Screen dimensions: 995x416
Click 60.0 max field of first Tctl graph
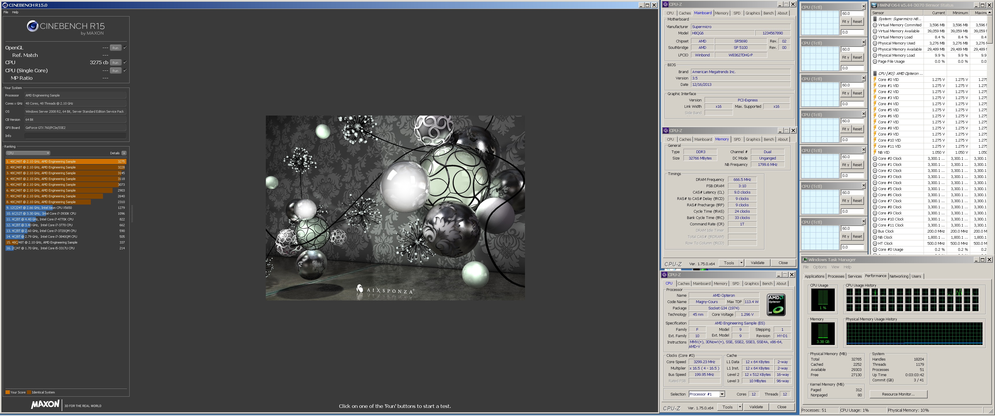coord(852,14)
